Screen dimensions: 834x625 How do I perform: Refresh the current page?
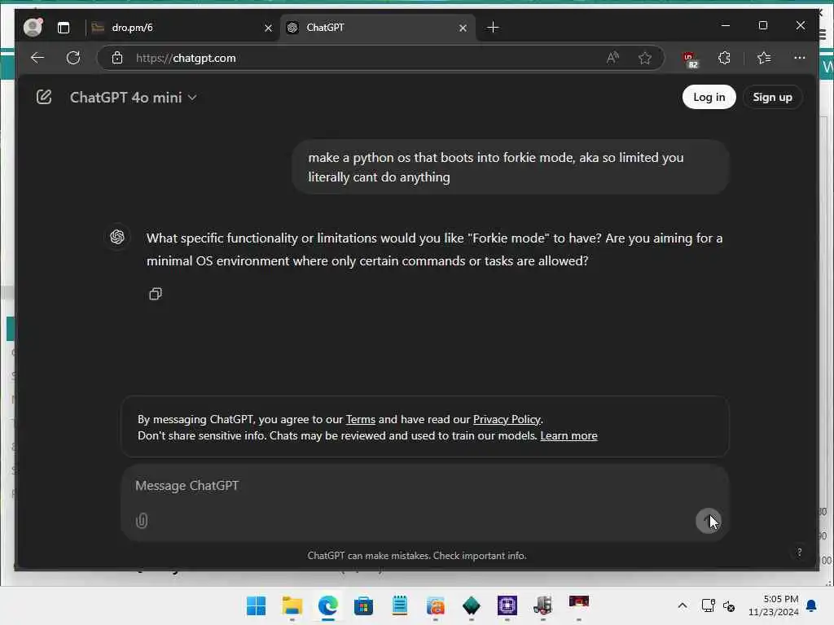coord(73,58)
